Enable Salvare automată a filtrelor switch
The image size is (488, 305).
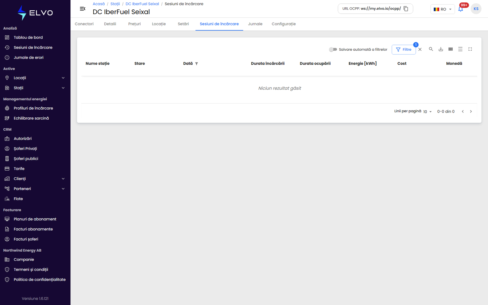333,49
